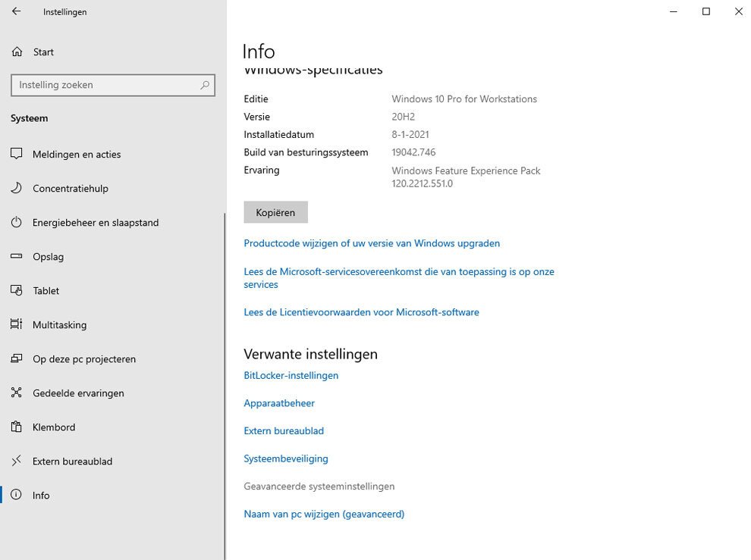
Task: Open the Apparaatbeheer link
Action: coord(278,403)
